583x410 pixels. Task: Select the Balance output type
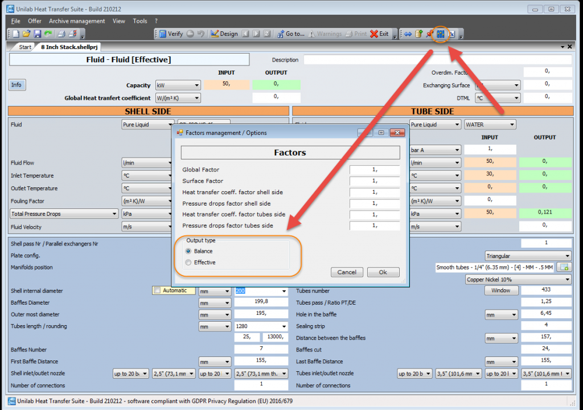pyautogui.click(x=188, y=251)
